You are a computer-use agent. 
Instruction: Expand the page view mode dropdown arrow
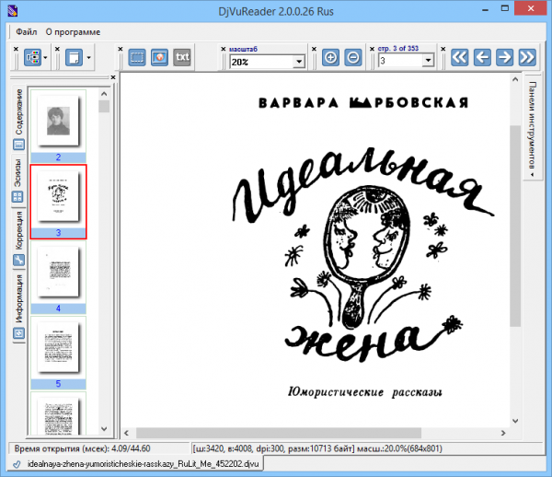coord(88,57)
